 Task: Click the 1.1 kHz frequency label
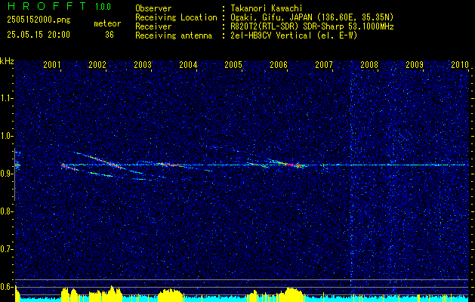7,98
